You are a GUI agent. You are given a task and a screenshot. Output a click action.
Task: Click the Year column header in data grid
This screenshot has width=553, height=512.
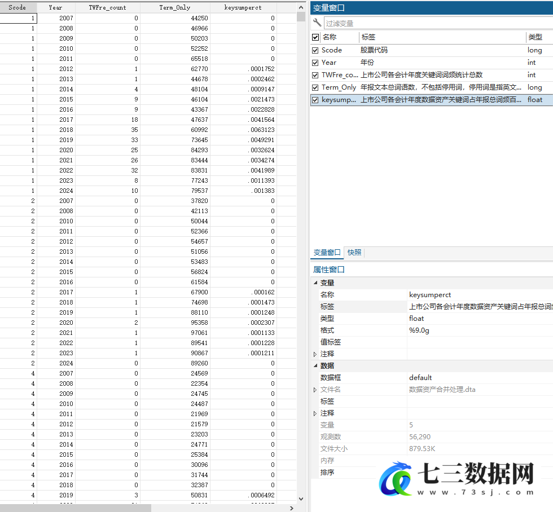[56, 7]
